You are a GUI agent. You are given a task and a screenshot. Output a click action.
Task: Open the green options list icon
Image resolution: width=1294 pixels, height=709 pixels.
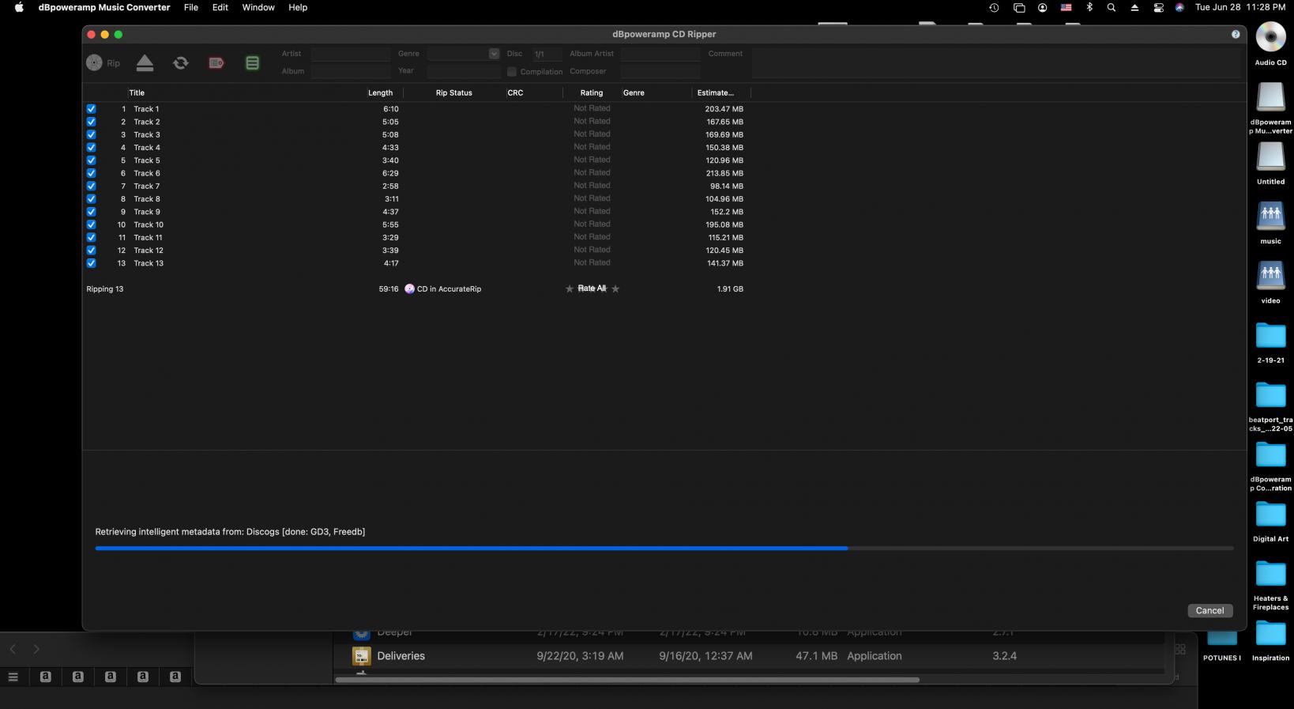click(x=252, y=62)
